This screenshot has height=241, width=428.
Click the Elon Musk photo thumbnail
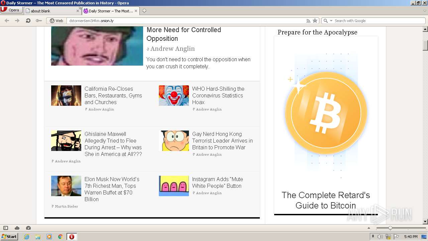66,186
